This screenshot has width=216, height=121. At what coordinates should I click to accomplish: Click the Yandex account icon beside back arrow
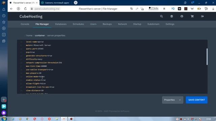tap(18, 9)
